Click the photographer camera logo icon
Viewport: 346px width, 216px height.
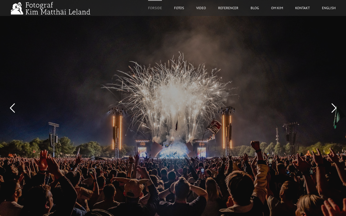click(x=17, y=8)
